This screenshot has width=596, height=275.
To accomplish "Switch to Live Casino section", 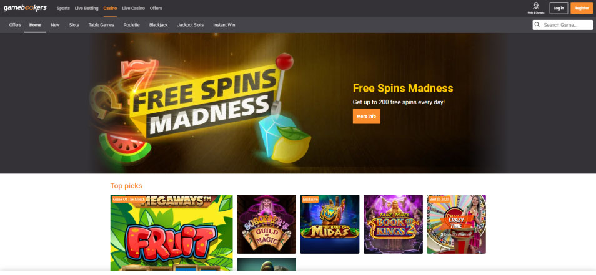I will pos(134,8).
